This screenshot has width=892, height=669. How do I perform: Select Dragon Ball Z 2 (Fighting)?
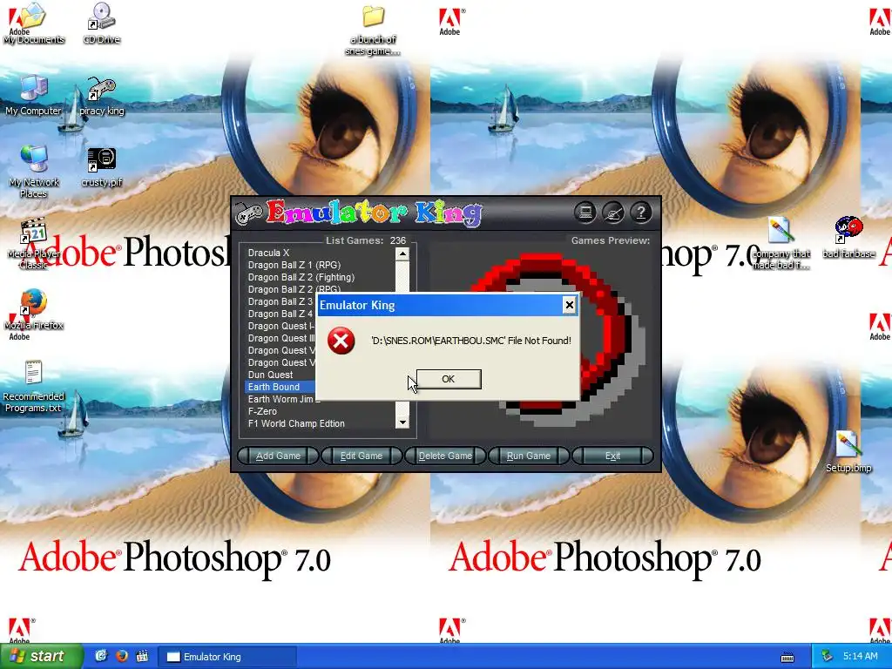point(320,277)
